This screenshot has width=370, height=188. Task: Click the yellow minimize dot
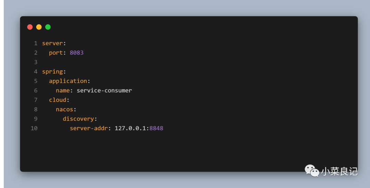click(39, 27)
